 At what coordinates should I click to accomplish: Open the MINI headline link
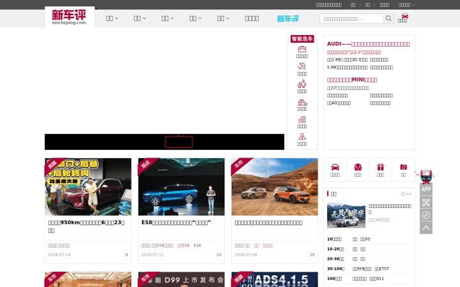tap(352, 80)
